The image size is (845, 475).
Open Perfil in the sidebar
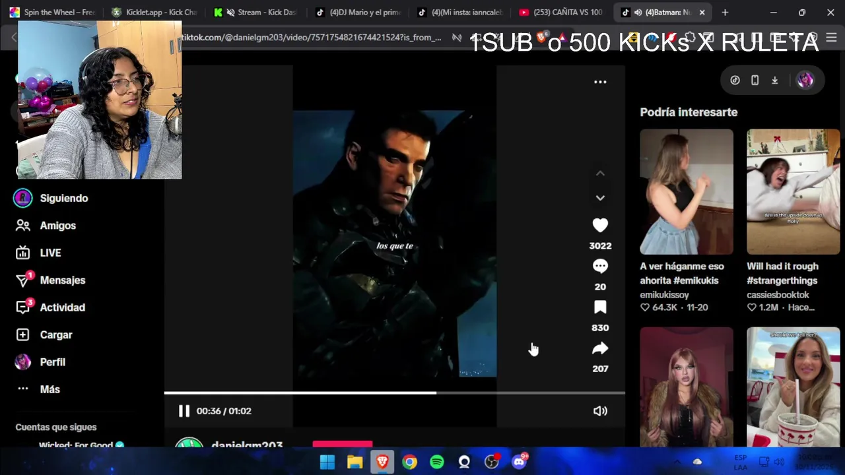(53, 362)
